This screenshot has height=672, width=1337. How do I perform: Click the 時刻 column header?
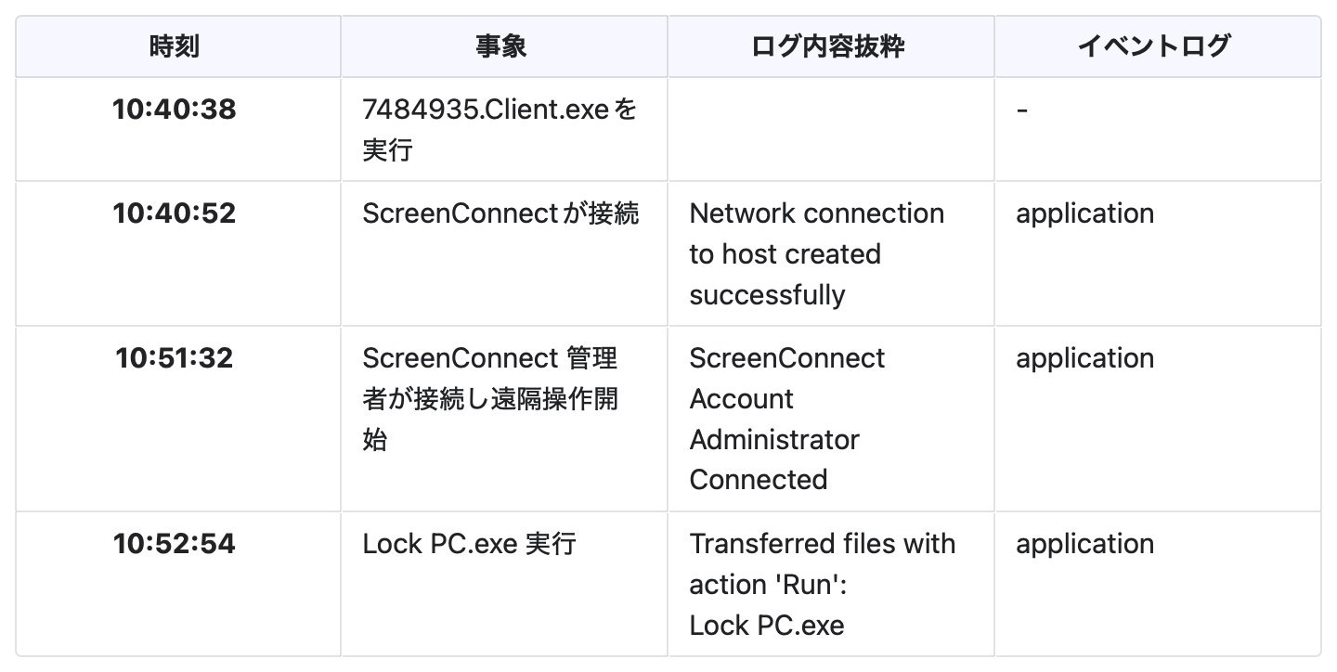coord(175,46)
